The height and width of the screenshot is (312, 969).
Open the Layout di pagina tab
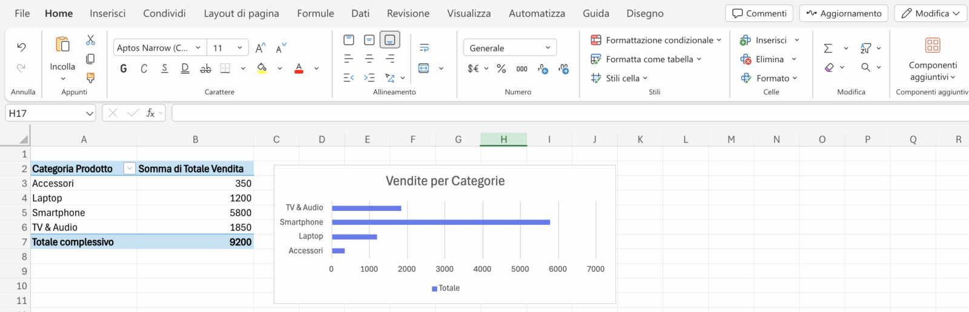241,13
